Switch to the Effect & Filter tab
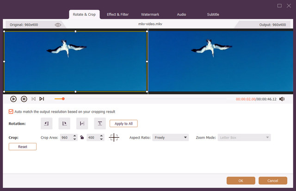296x191 pixels. [x=117, y=14]
